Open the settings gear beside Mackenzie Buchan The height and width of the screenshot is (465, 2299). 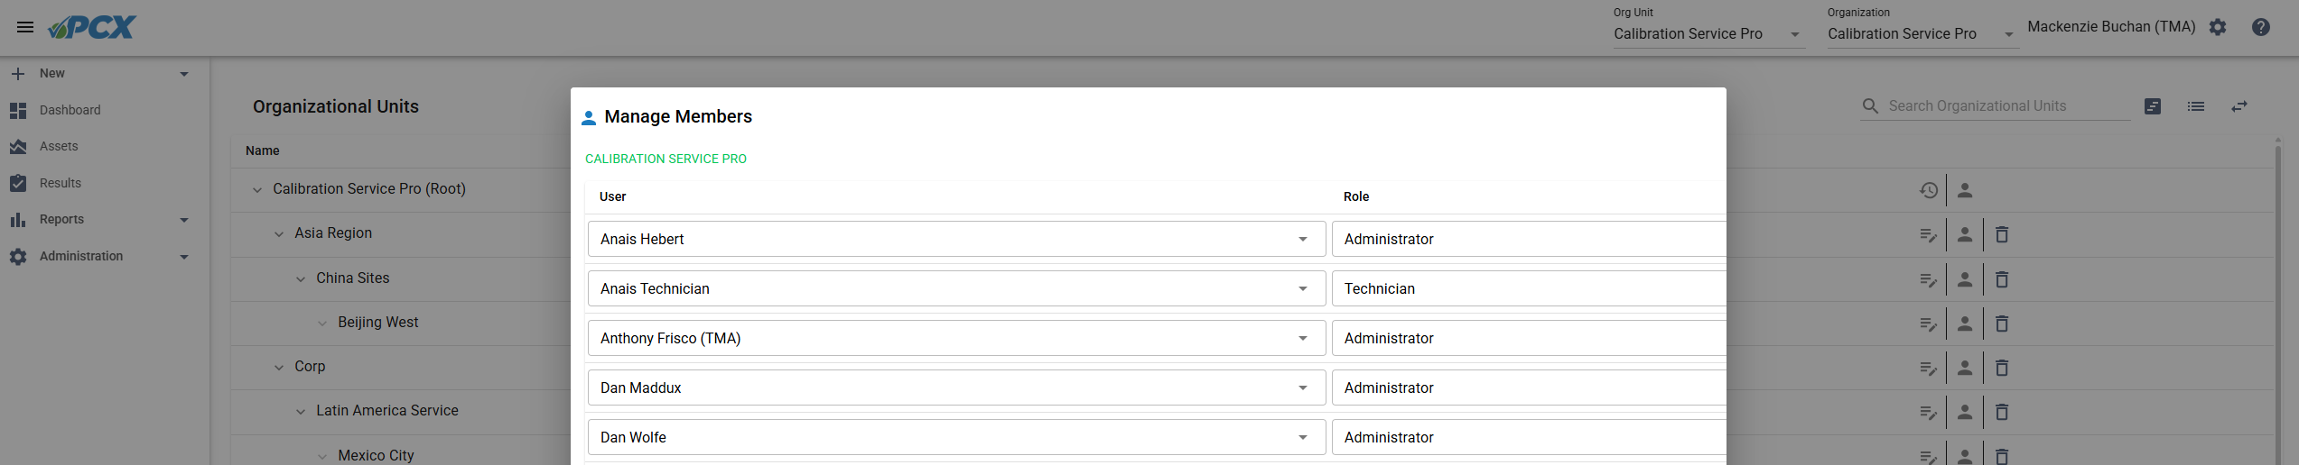[x=2218, y=27]
